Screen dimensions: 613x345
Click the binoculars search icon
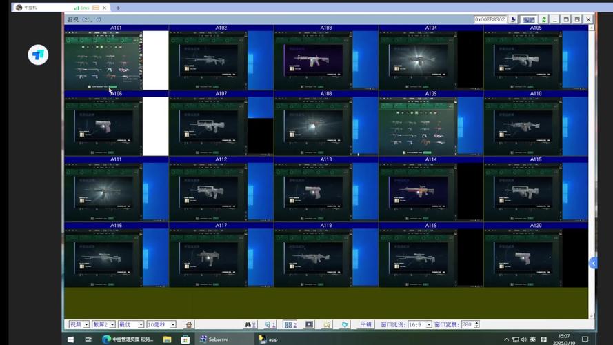250,324
